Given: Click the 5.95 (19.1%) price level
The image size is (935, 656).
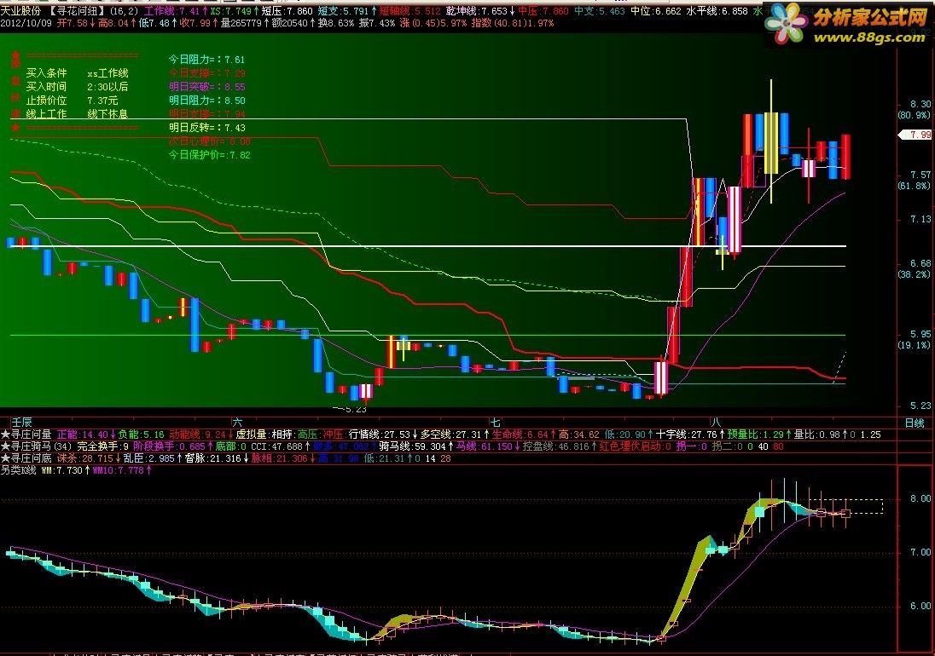Looking at the screenshot, I should (x=915, y=340).
